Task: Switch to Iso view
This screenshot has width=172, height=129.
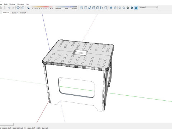Action: tap(82, 8)
